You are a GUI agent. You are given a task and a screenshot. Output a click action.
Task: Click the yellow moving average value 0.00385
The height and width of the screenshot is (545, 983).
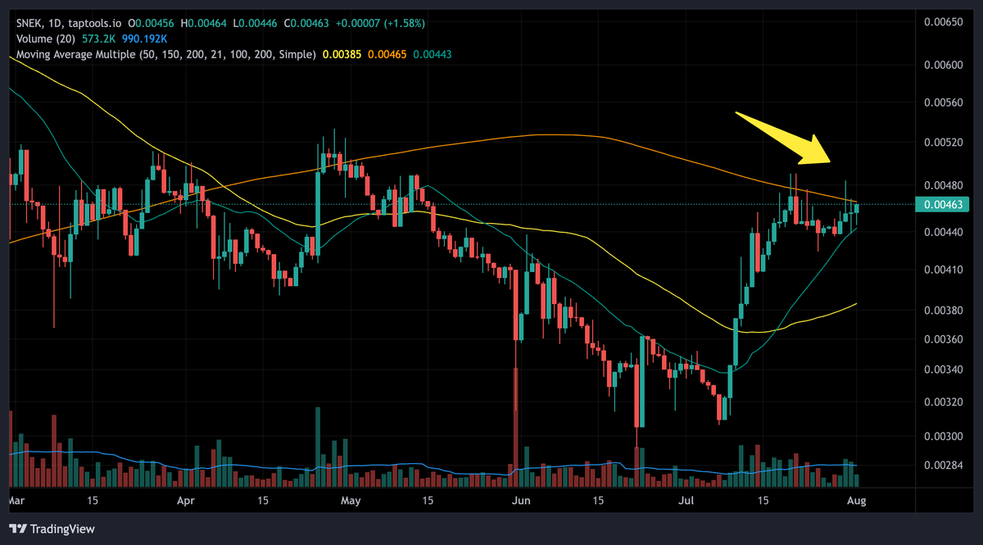343,55
